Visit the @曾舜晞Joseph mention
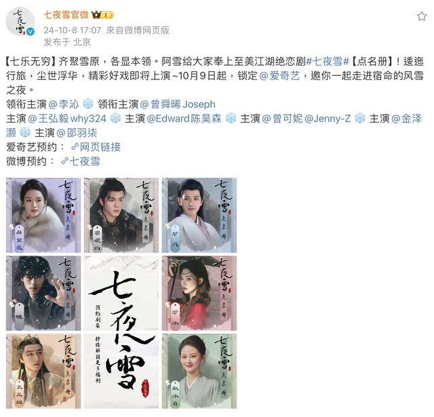Screen dimensions: 434x417 click(178, 104)
